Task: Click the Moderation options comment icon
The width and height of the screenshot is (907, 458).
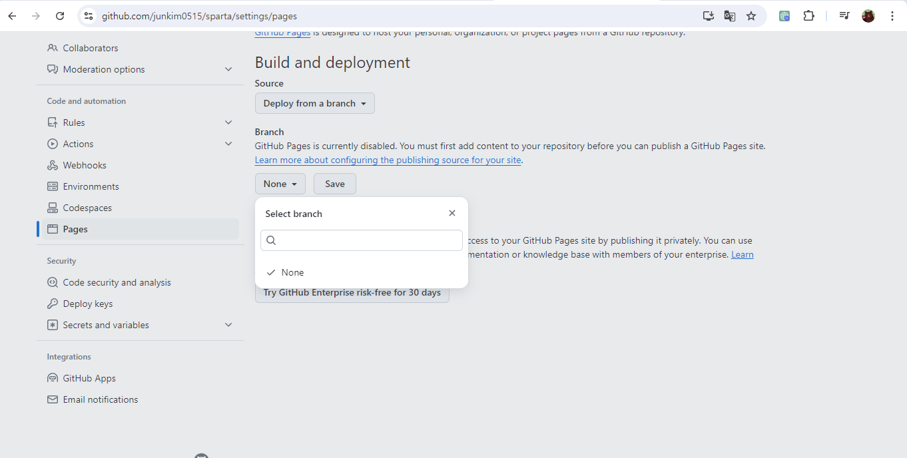Action: click(x=53, y=69)
